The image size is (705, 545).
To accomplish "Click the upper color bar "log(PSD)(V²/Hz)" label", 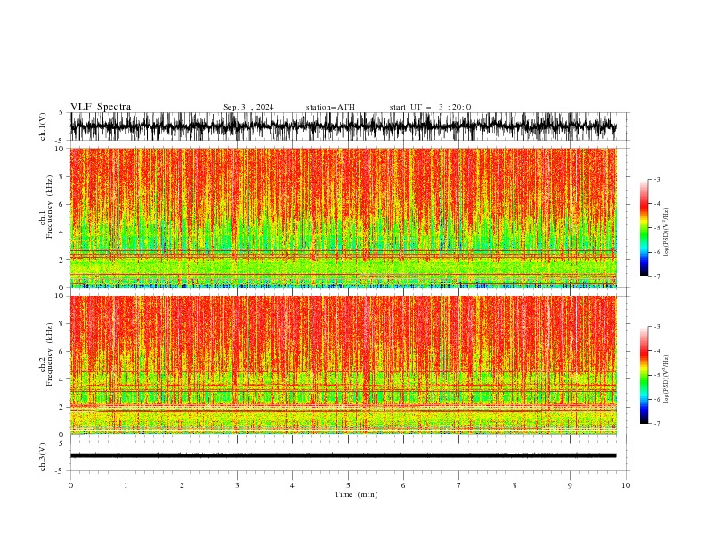I will 667,232.
